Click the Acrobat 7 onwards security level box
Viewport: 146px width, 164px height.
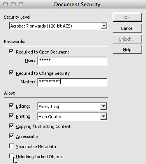[x=58, y=26]
